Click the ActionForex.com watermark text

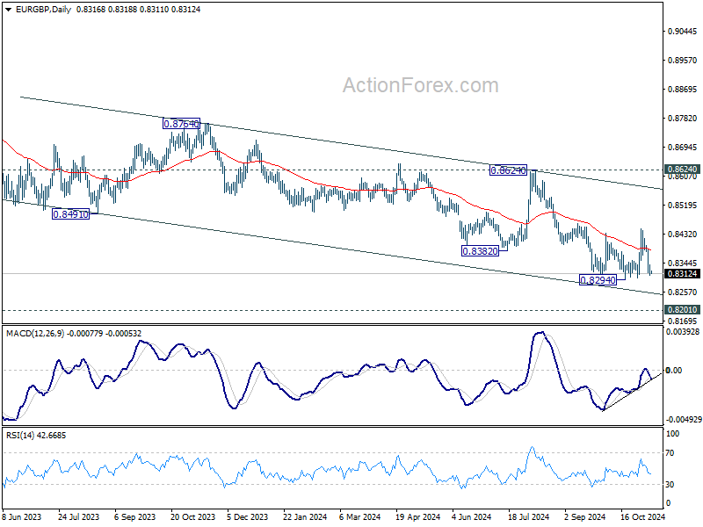(x=421, y=85)
